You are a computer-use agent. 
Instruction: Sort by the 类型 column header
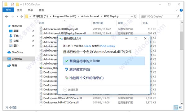coord(120,23)
